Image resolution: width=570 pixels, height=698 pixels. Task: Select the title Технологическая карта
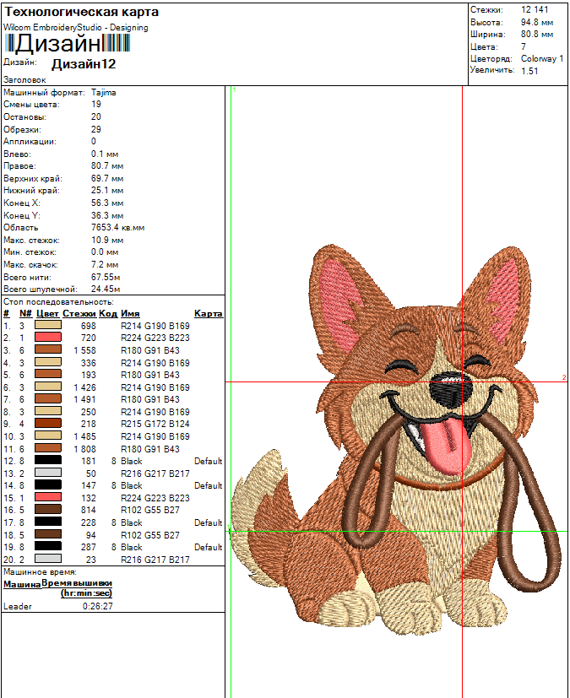pyautogui.click(x=82, y=12)
